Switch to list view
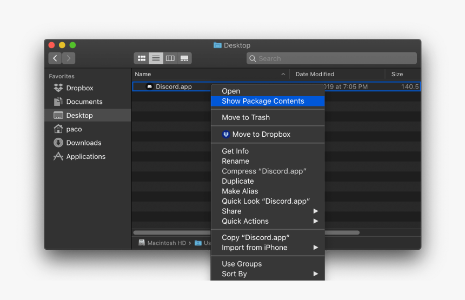The image size is (465, 300). click(156, 58)
